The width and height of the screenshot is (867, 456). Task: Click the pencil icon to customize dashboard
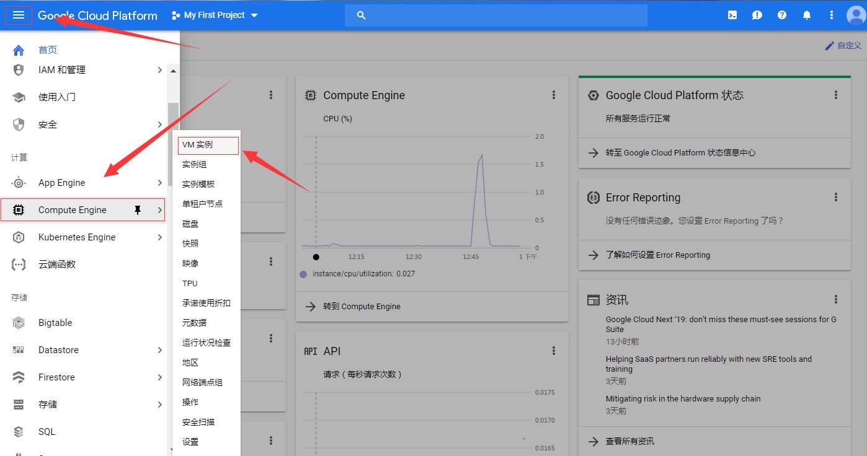pos(830,46)
